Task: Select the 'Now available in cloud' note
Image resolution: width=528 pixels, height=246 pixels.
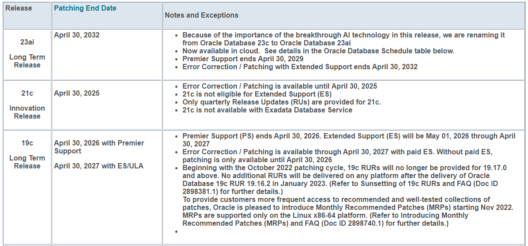Action: (318, 51)
